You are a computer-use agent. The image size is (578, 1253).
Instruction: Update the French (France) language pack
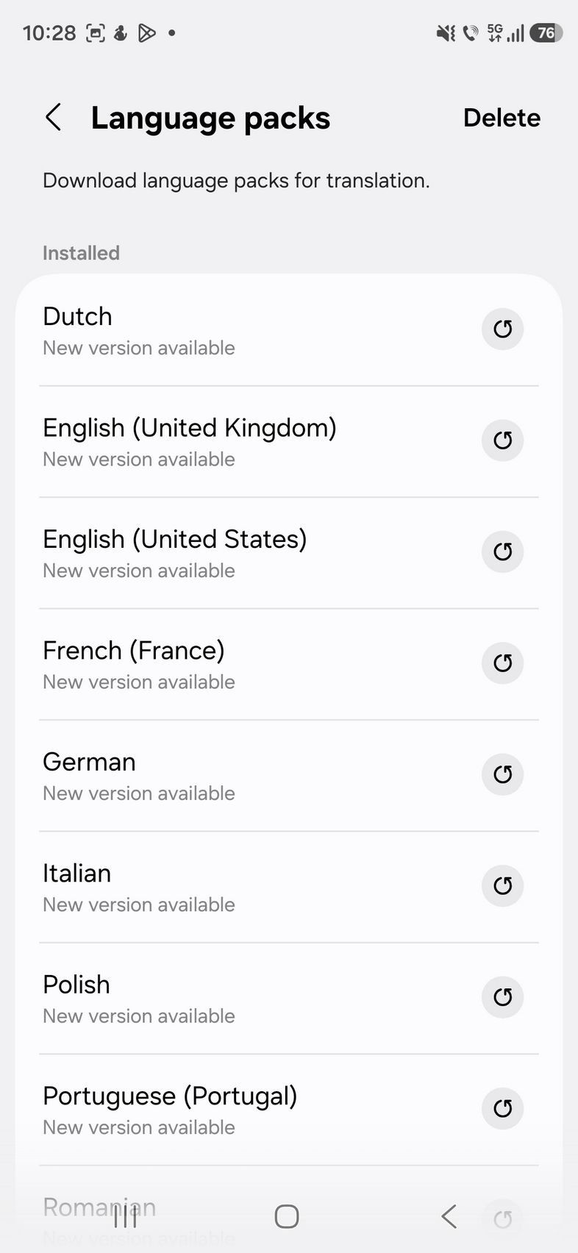[x=502, y=663]
